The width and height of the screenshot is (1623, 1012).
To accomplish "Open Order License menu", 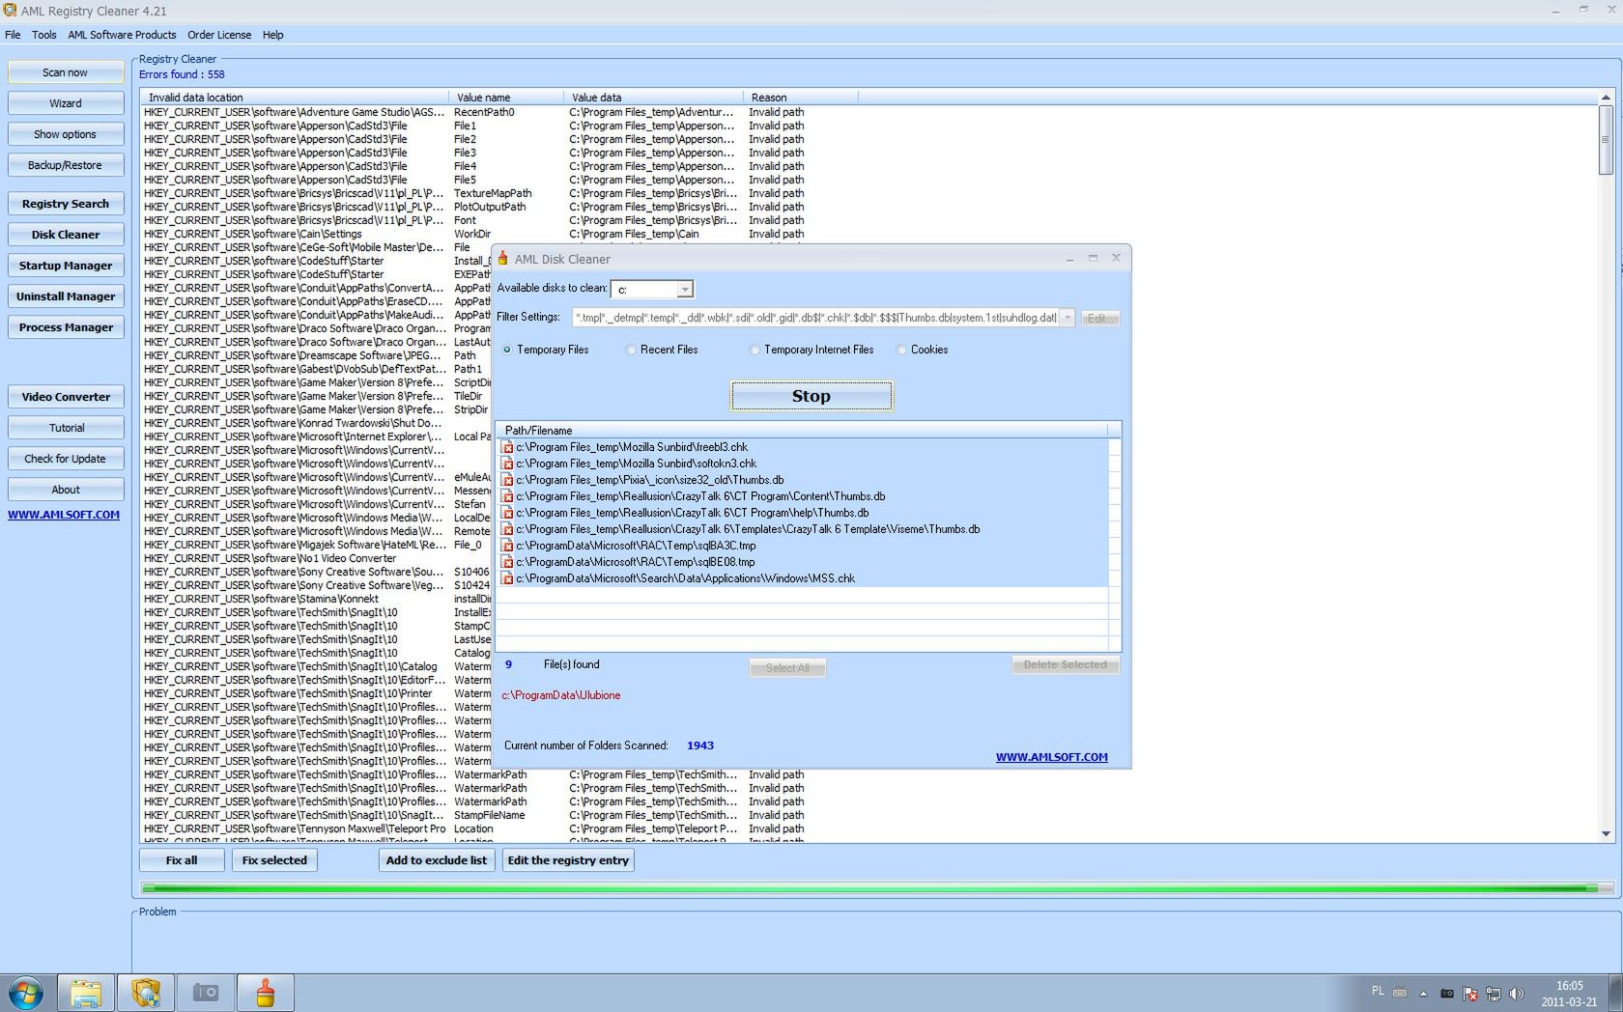I will click(219, 35).
